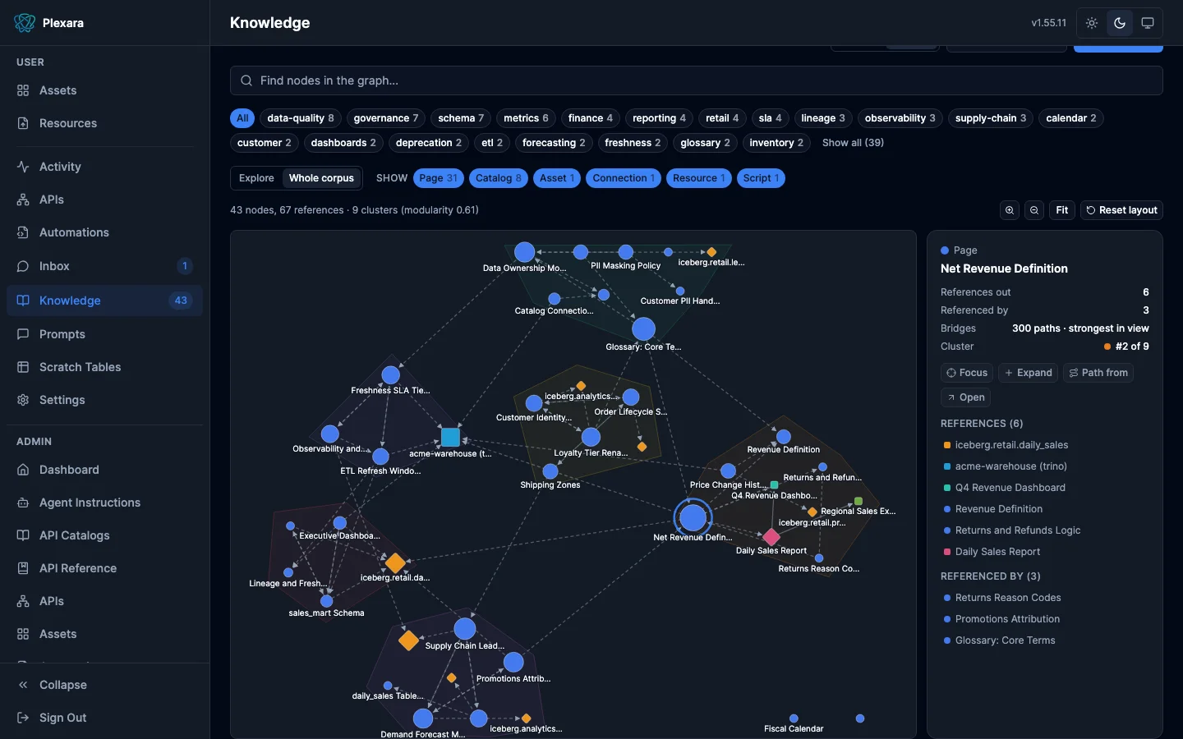
Task: Click the Plexara logo icon
Action: (25, 23)
